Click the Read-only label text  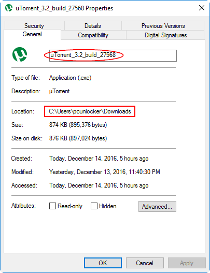[70, 206]
